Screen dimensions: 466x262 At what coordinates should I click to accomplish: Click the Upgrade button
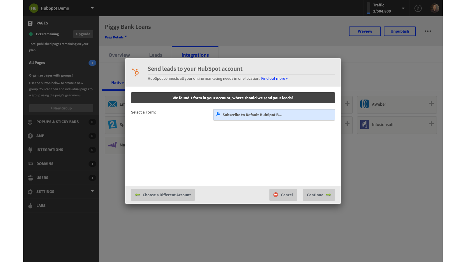83,34
